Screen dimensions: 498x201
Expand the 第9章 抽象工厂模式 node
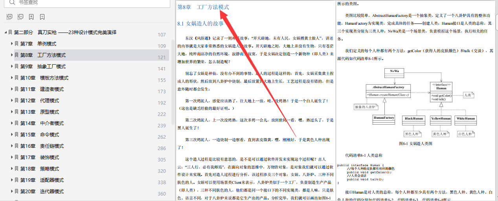(x=12, y=67)
